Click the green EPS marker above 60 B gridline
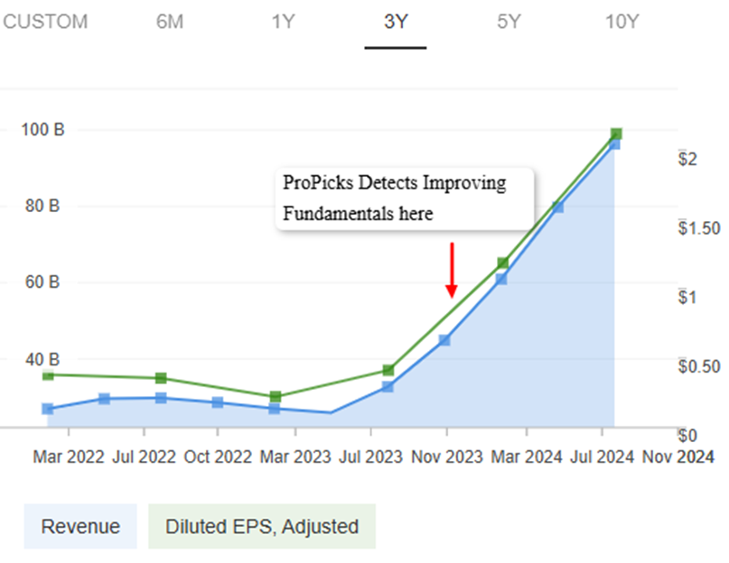 point(502,263)
